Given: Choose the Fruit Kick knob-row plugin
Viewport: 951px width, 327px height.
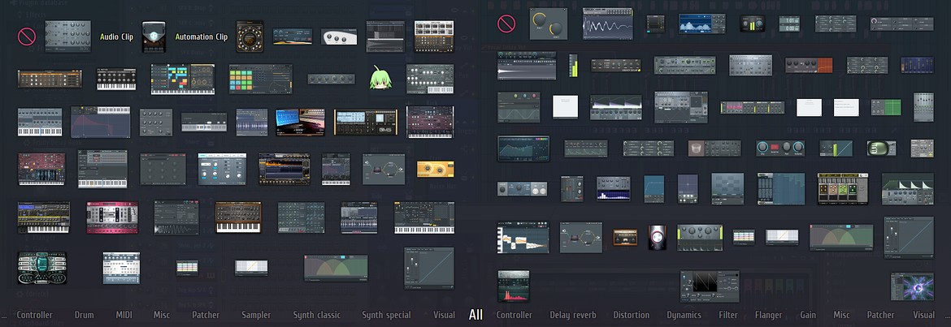Looking at the screenshot, I should [x=331, y=80].
